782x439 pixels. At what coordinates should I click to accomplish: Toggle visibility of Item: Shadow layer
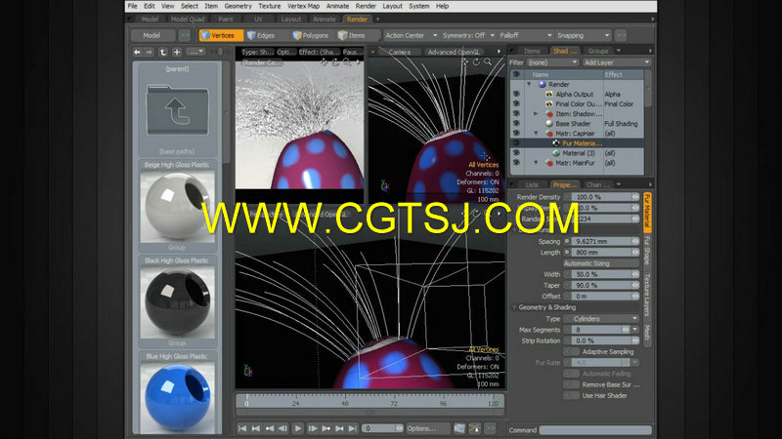(x=516, y=113)
